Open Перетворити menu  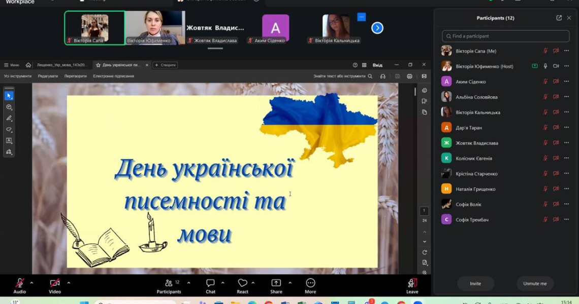coord(75,77)
